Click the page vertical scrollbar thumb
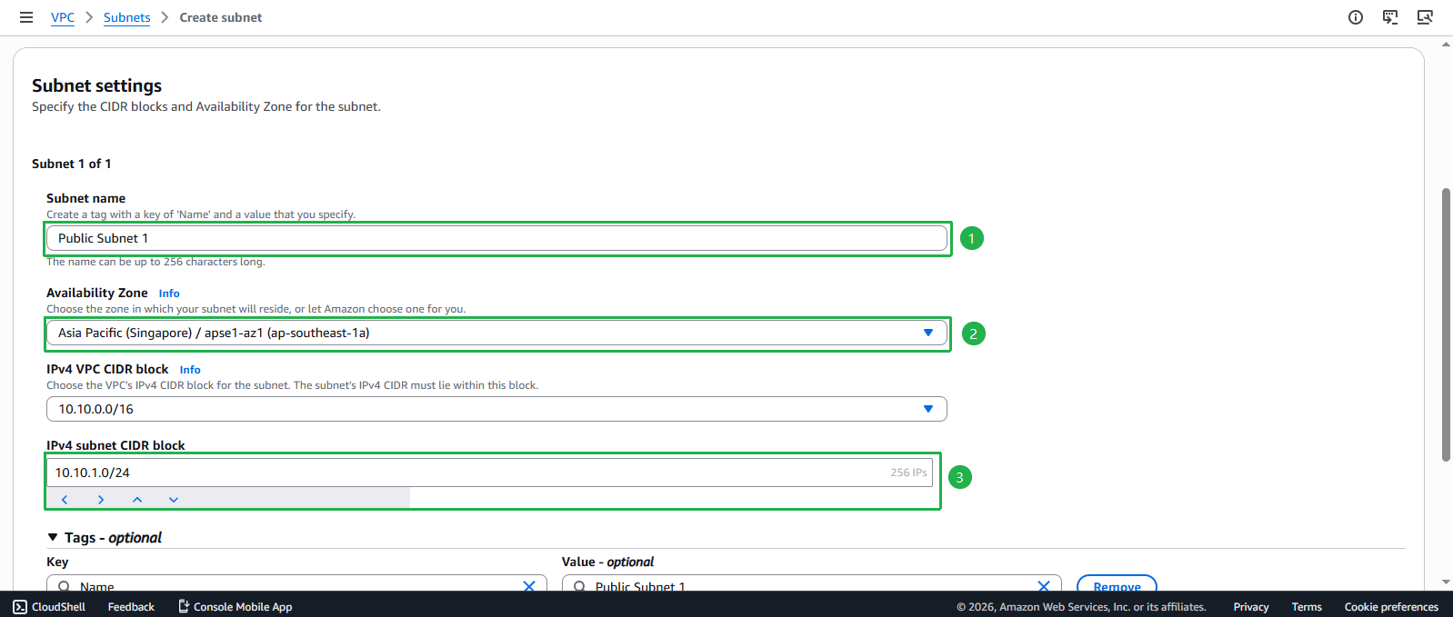This screenshot has height=617, width=1453. click(x=1446, y=324)
